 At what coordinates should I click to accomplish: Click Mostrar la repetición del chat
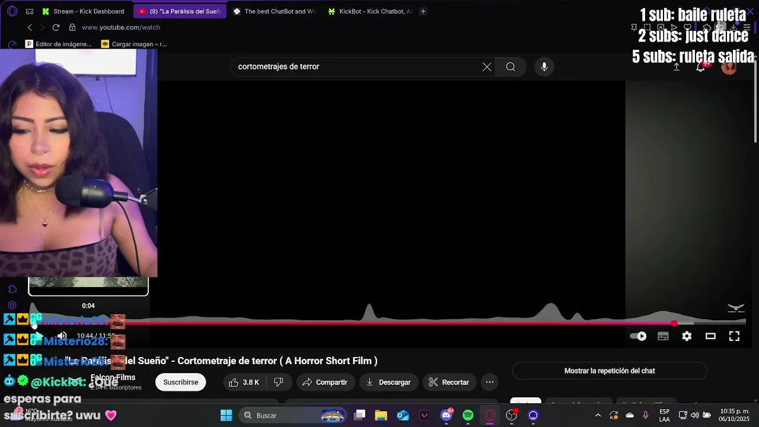click(x=610, y=371)
